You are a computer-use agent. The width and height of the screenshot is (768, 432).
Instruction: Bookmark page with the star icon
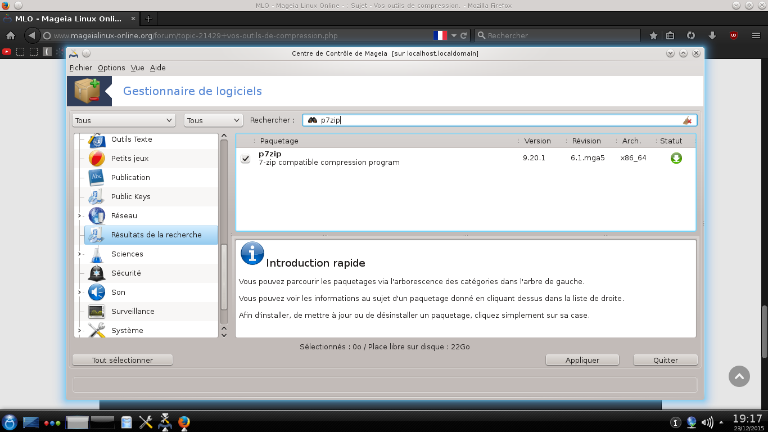click(653, 35)
